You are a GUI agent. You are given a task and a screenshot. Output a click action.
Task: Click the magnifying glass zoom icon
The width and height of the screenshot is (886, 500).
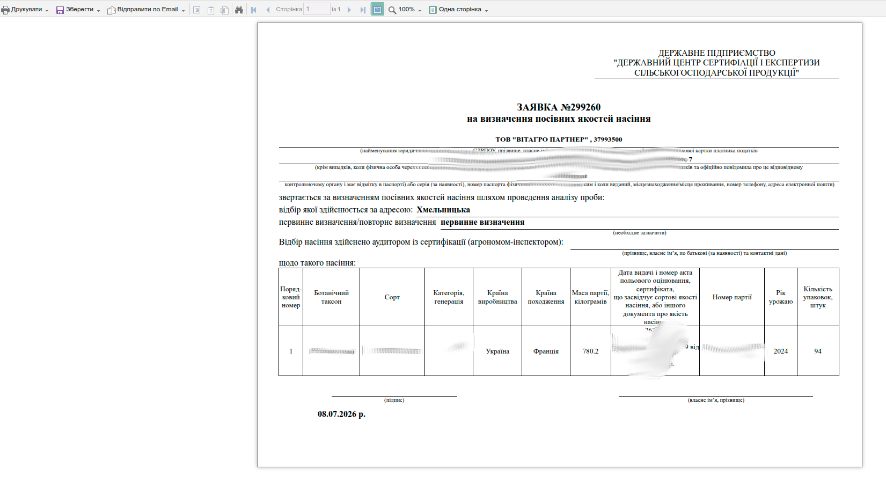392,10
